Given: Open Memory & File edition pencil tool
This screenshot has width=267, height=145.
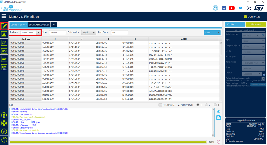Looking at the screenshot, I should coord(4,26).
